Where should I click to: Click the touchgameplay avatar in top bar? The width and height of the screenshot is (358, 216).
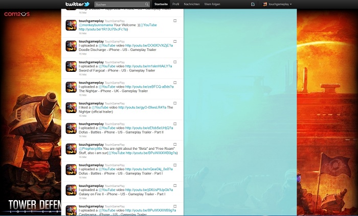264,4
